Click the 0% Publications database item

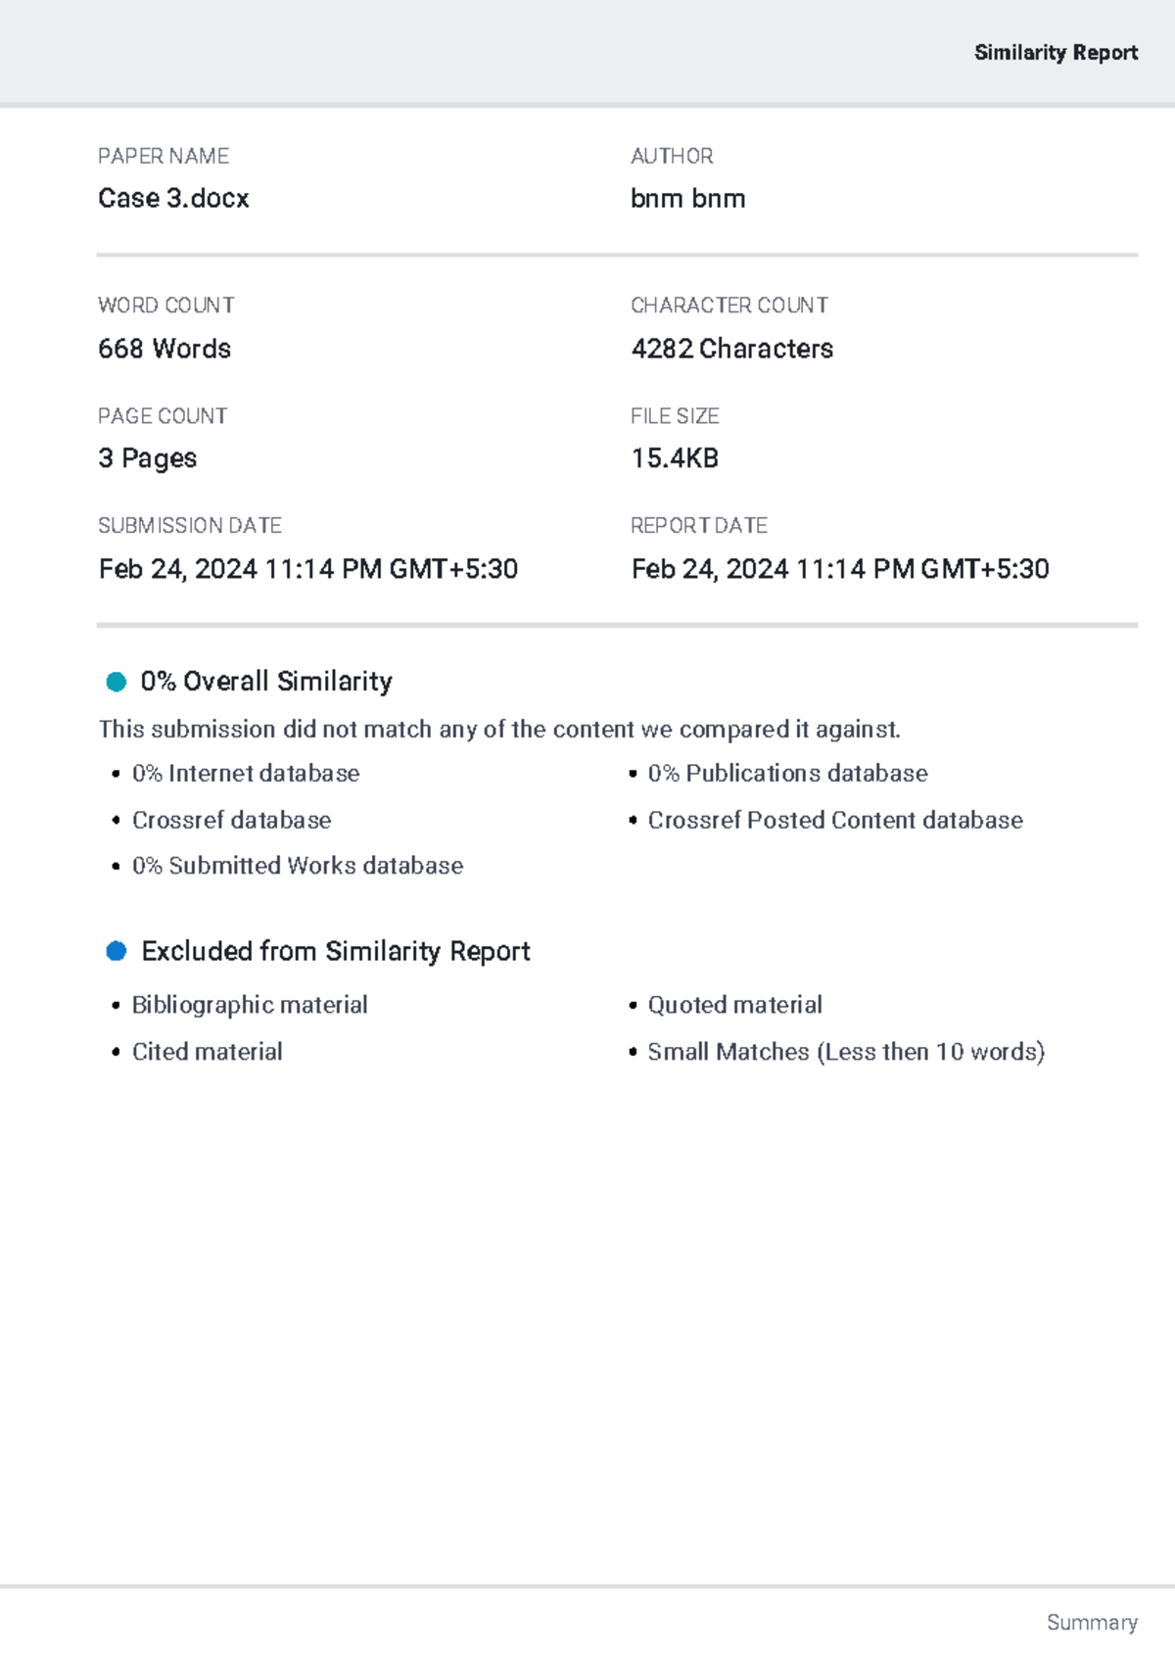click(787, 774)
